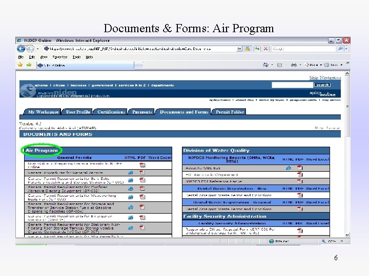Click the Google search box in toolbar
This screenshot has width=369, height=276.
tap(304, 49)
